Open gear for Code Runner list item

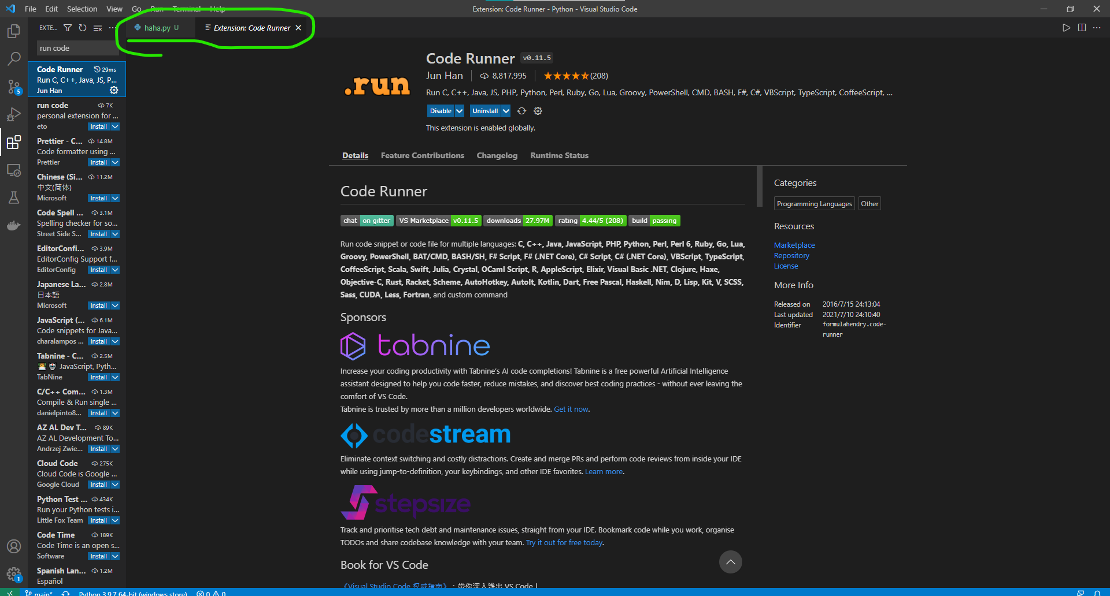pos(114,90)
